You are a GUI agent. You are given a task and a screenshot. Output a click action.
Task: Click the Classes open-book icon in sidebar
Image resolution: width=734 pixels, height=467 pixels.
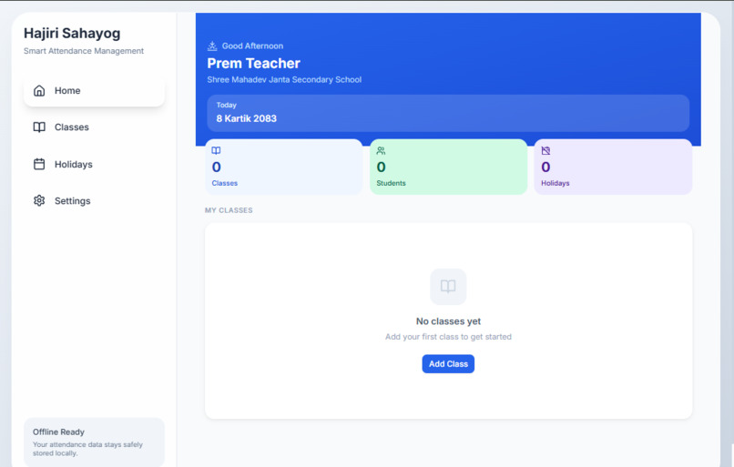pos(39,127)
